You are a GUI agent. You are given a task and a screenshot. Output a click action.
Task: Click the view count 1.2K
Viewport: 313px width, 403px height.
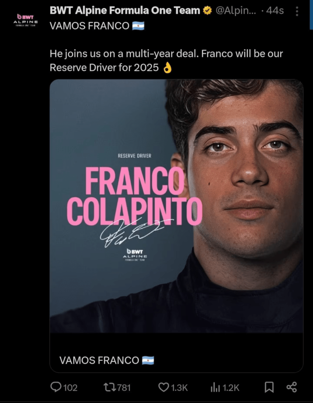(231, 388)
